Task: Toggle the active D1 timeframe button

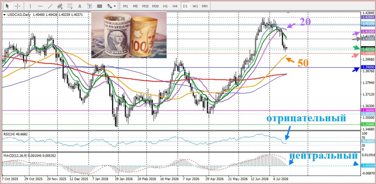Action: [185, 6]
